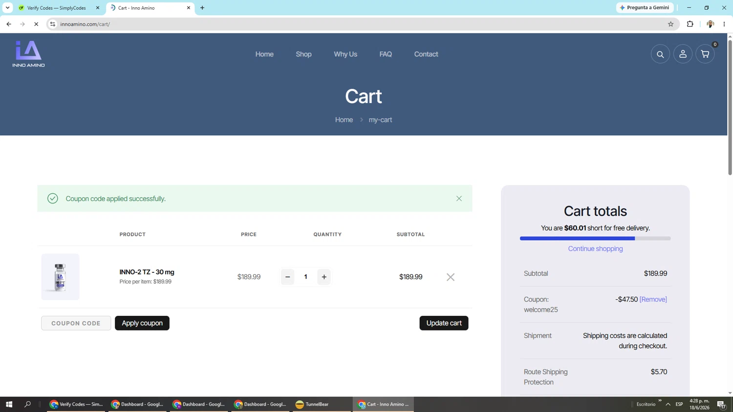Open a new browser tab
The image size is (733, 412).
[202, 8]
